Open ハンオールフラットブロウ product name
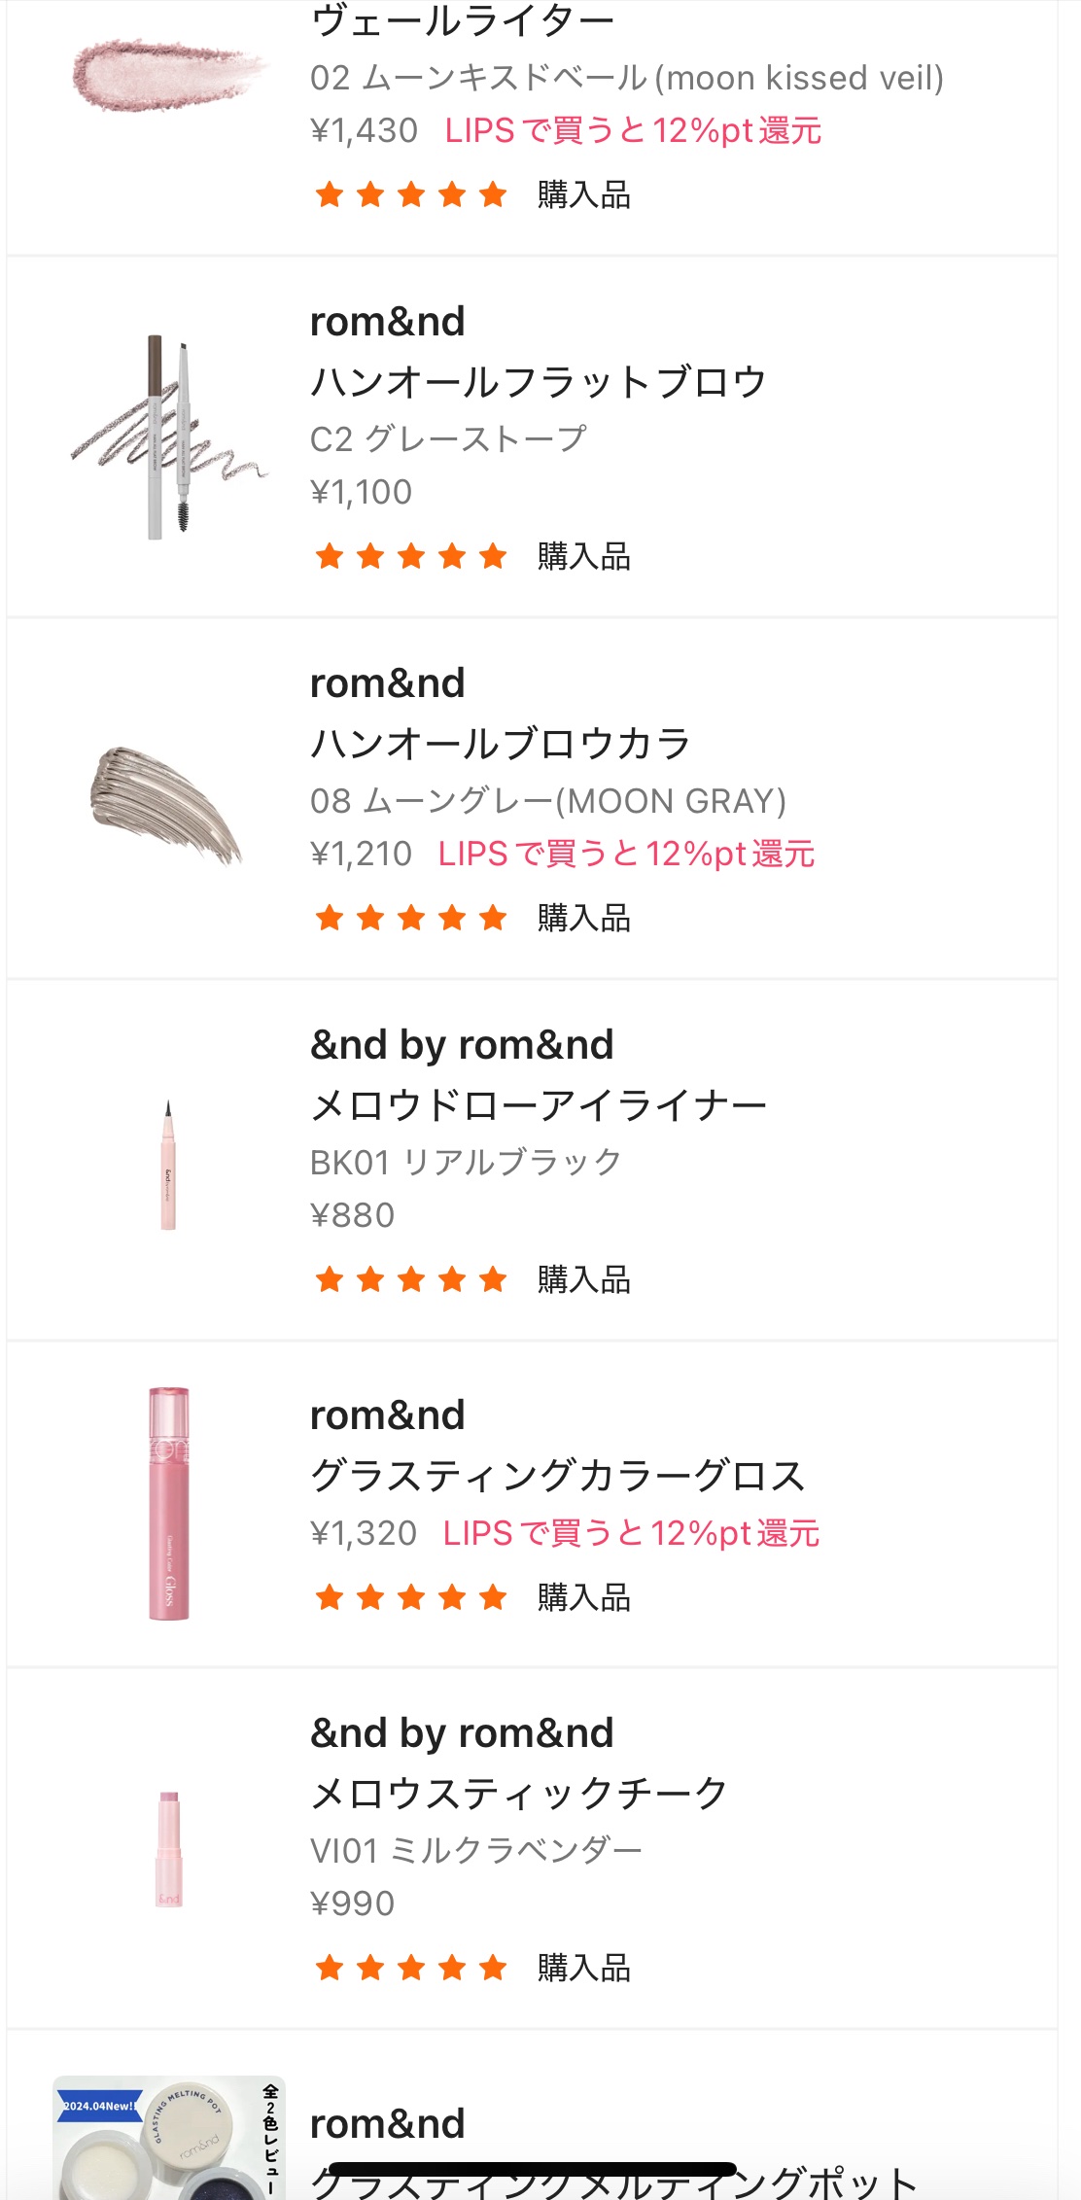1081x2200 pixels. pyautogui.click(x=538, y=382)
